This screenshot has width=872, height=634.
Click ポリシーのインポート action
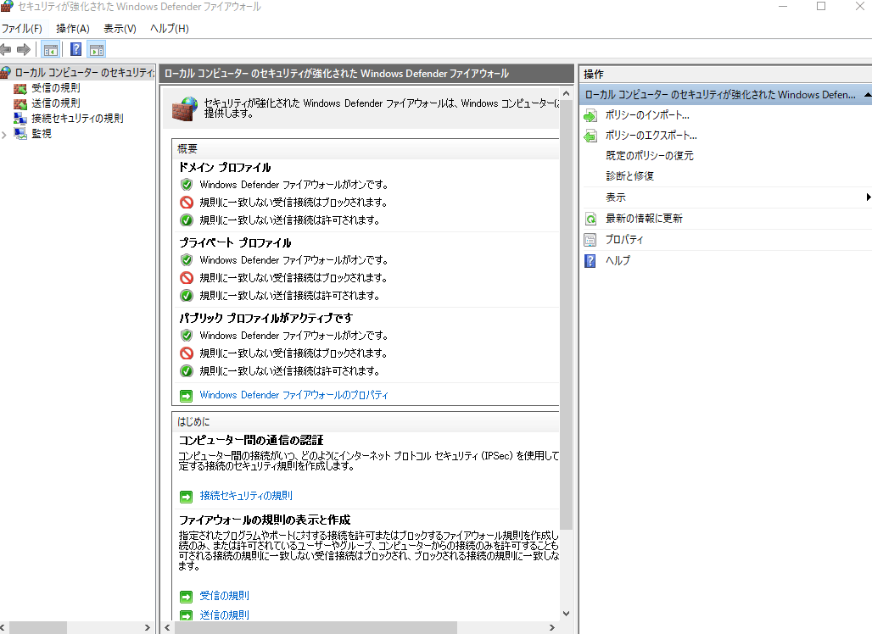click(x=647, y=115)
